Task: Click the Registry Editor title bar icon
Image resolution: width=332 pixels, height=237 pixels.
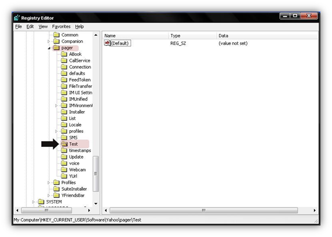Action: coord(17,18)
